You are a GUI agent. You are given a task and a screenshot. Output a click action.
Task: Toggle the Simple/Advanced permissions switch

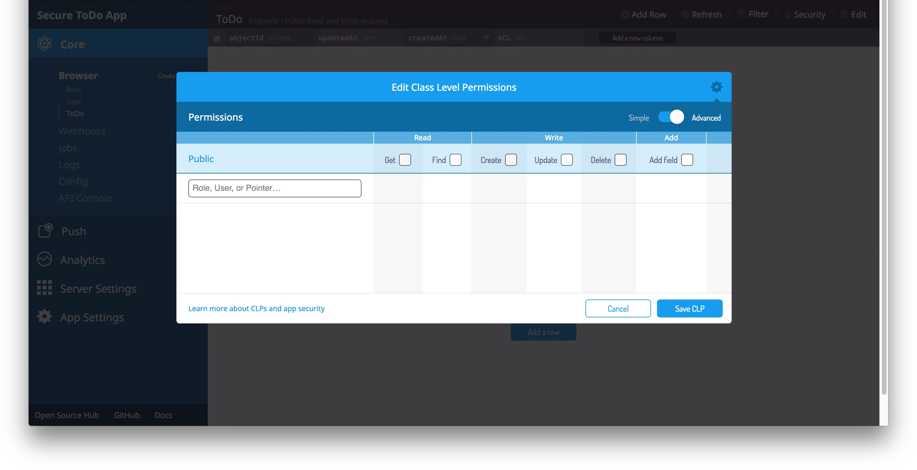pyautogui.click(x=671, y=117)
